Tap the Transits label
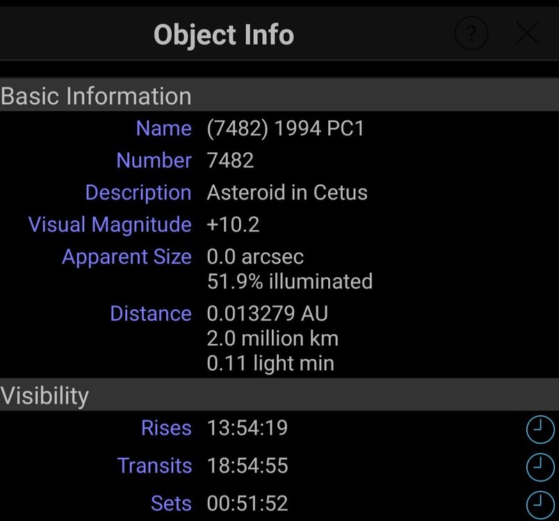This screenshot has height=521, width=559. [154, 465]
